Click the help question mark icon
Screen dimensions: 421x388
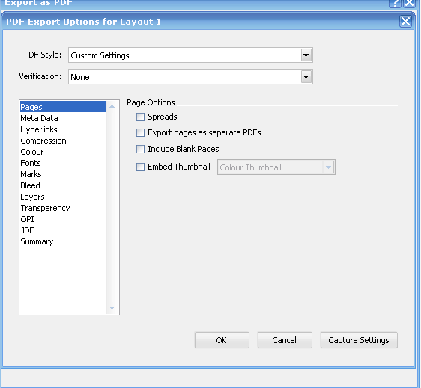click(395, 3)
